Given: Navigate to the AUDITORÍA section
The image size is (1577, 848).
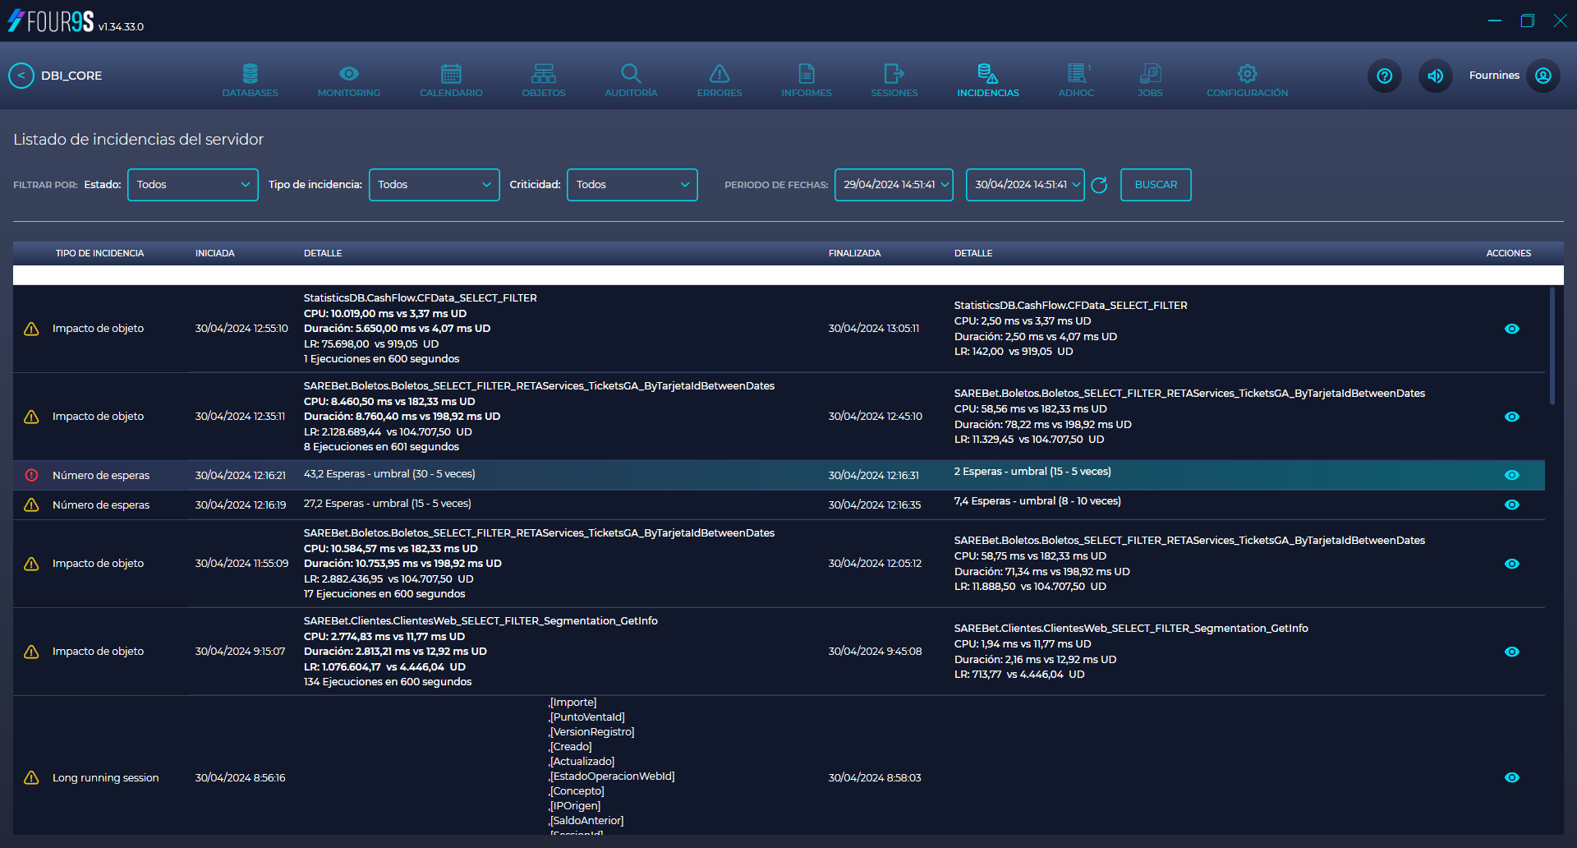Looking at the screenshot, I should coord(630,78).
